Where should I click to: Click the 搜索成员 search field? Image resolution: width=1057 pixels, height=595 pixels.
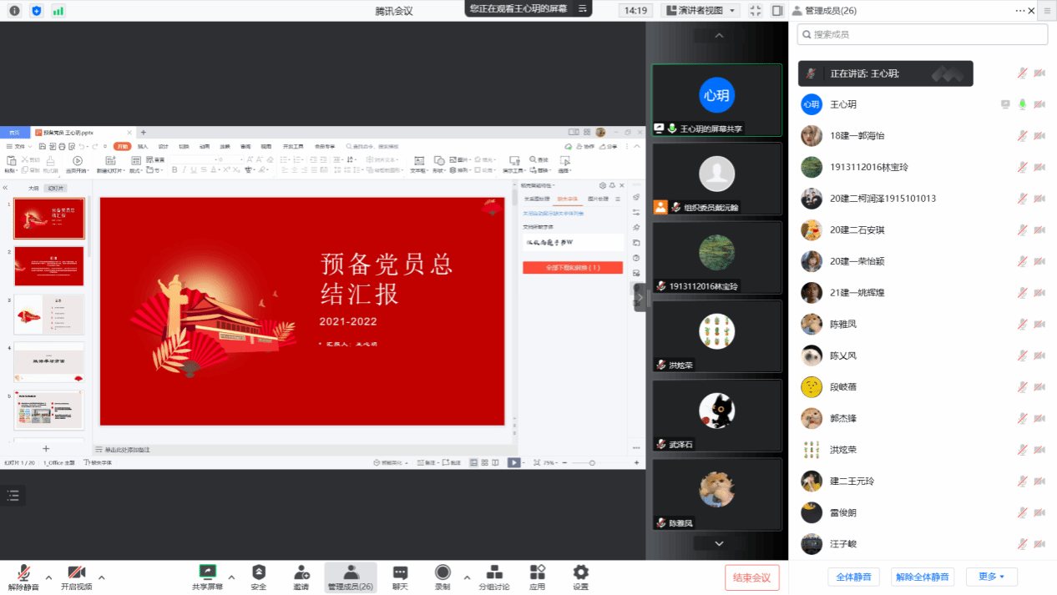(x=923, y=34)
